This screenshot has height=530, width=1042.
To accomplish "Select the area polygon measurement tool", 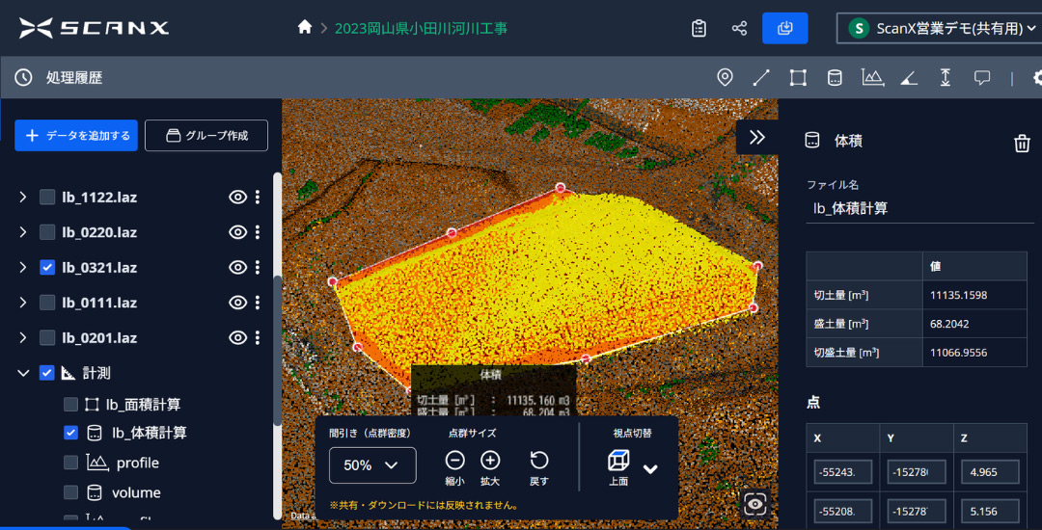I will tap(798, 77).
